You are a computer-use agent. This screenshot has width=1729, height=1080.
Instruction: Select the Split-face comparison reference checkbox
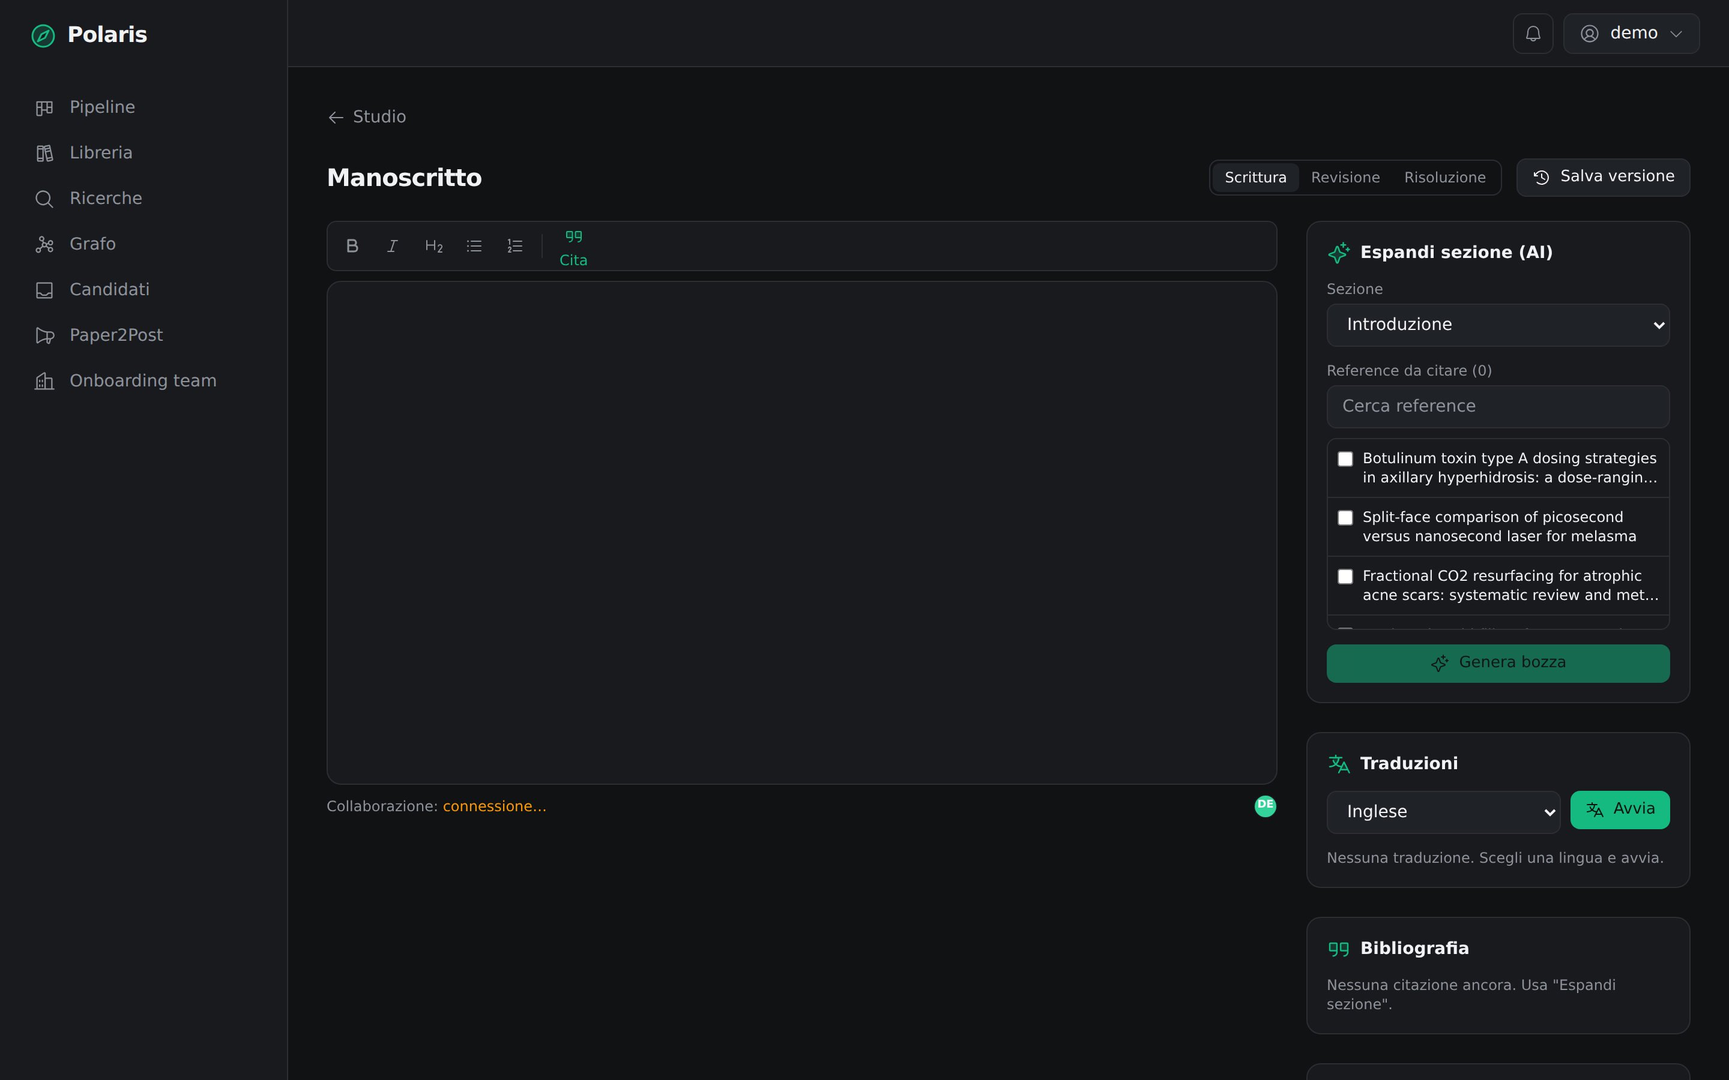[1345, 517]
